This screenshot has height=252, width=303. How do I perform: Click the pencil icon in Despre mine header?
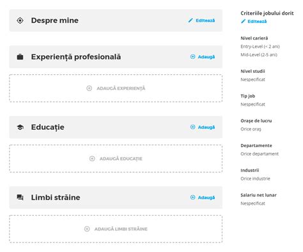pyautogui.click(x=190, y=20)
